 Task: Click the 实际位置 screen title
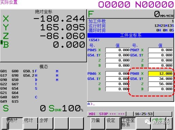click(x=9, y=2)
